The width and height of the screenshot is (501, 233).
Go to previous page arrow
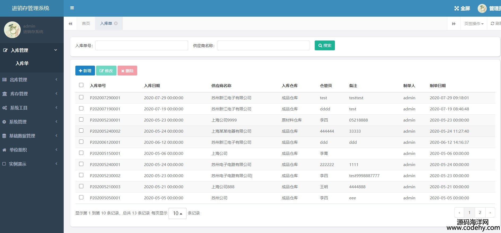tap(459, 212)
